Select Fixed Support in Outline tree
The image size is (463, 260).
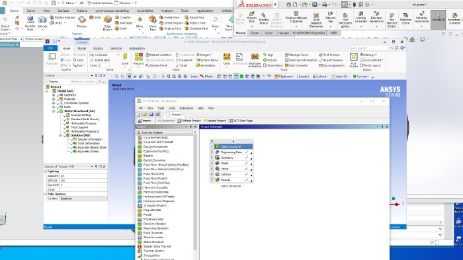(x=79, y=127)
